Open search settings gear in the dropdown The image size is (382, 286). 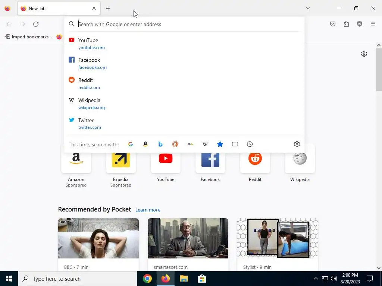(x=297, y=144)
